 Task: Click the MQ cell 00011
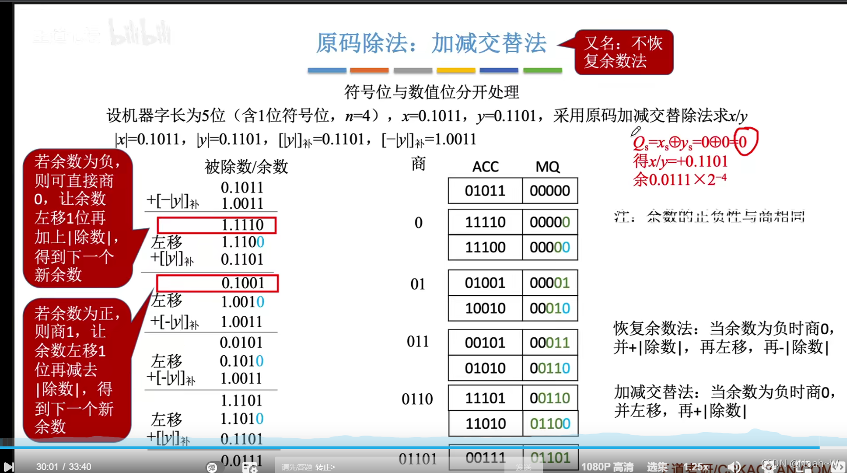(x=550, y=342)
